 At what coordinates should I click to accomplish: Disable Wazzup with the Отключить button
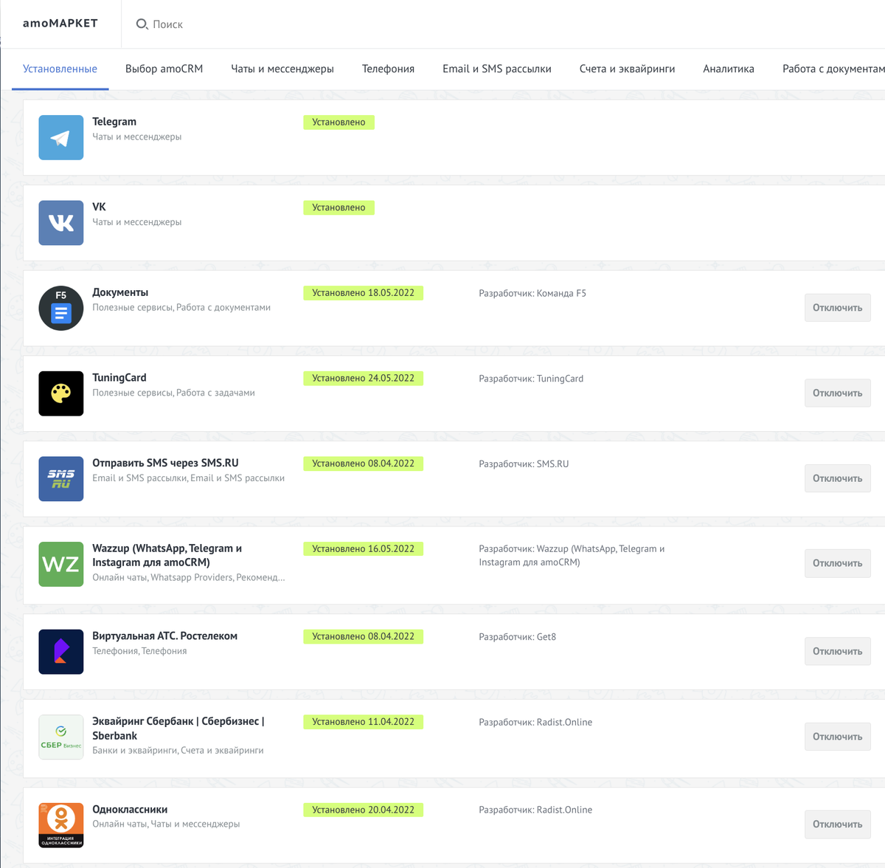[838, 563]
